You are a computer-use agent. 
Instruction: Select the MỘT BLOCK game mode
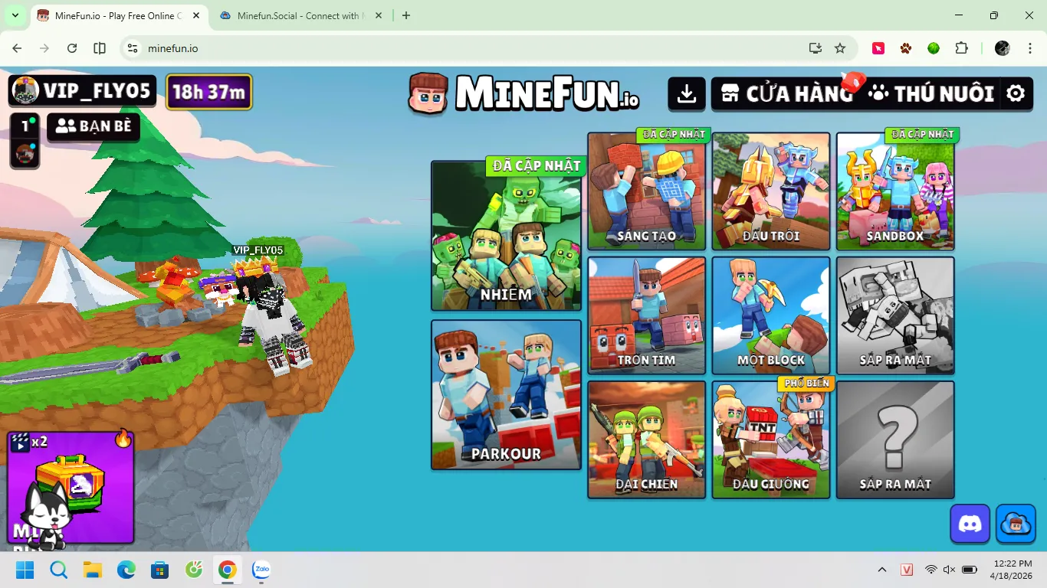pos(771,315)
